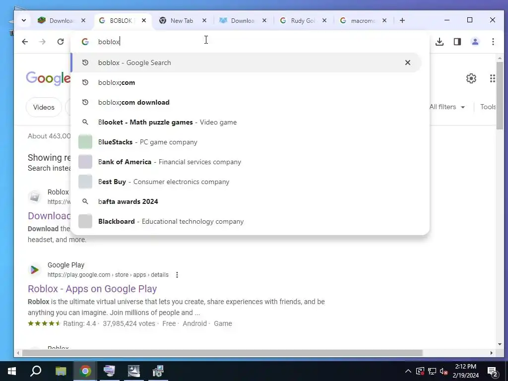Remove the 'boblox - Google Search' suggestion
The image size is (508, 381).
(x=408, y=63)
